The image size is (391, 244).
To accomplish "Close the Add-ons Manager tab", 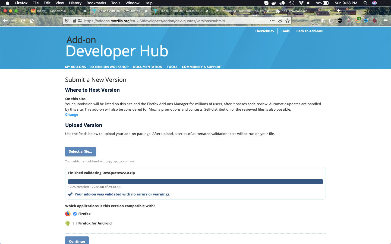I will coord(329,11).
